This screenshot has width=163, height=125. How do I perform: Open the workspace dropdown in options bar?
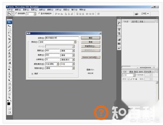(145, 14)
